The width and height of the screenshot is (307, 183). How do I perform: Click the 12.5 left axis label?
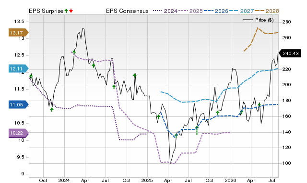coord(19,55)
